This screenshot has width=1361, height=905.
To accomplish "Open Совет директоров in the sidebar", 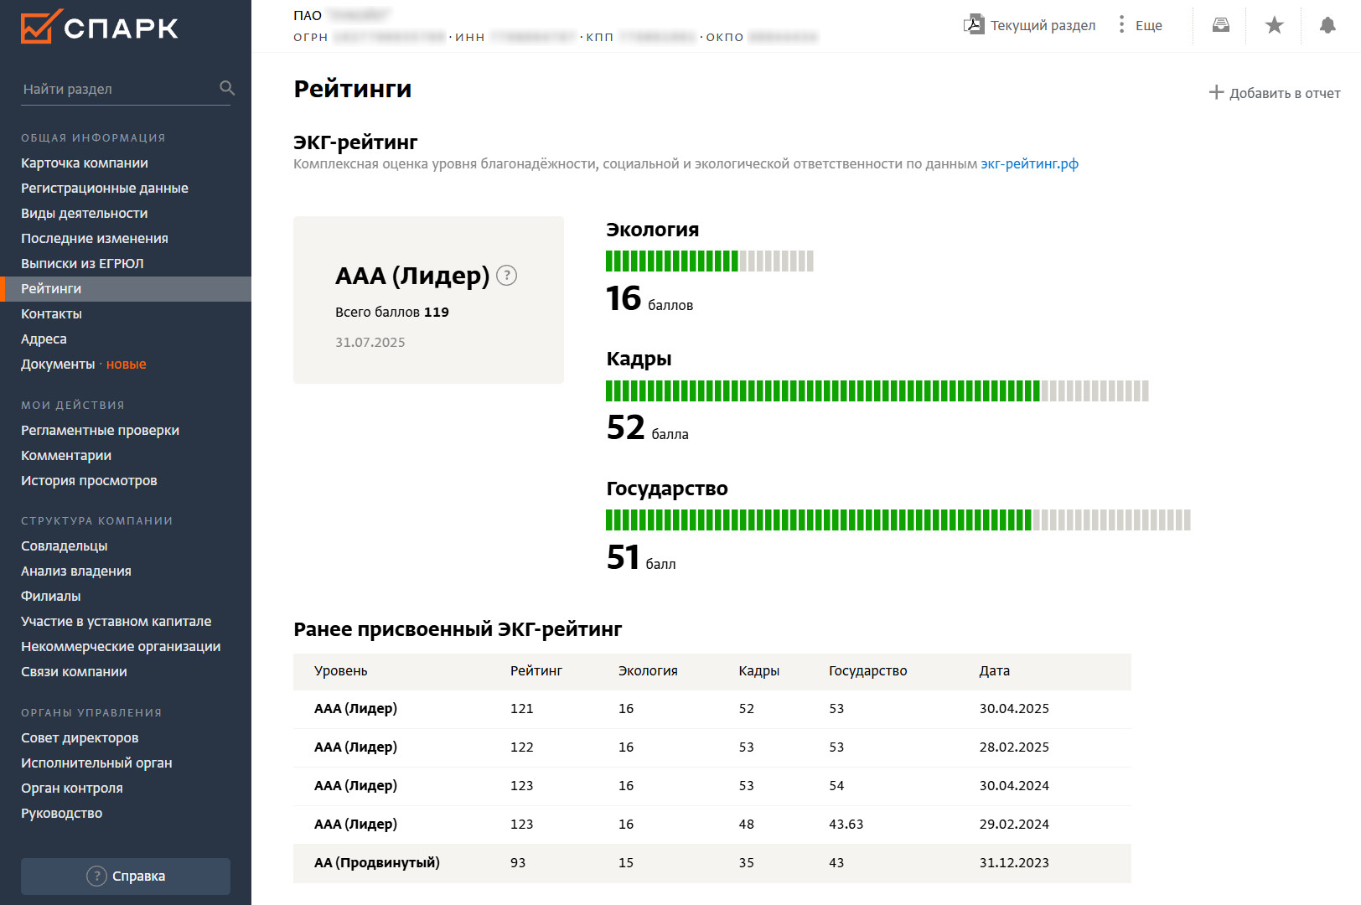I will (x=80, y=738).
